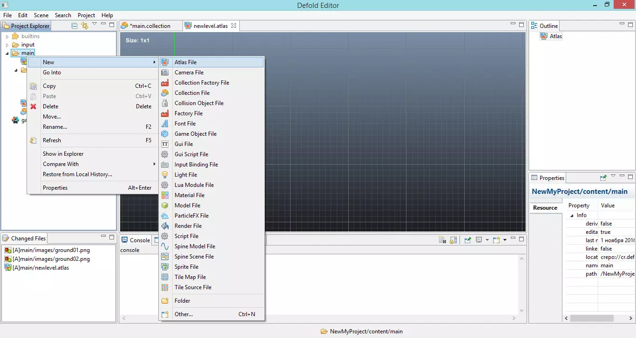The image size is (636, 338).
Task: Collapse the Info section in Properties
Action: coord(572,215)
